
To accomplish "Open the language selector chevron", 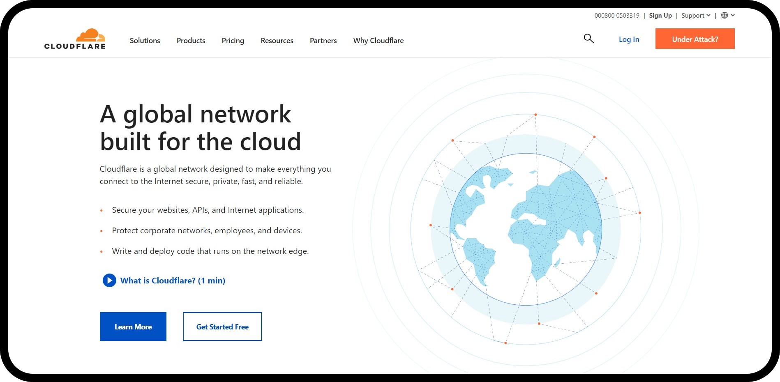I will tap(733, 15).
